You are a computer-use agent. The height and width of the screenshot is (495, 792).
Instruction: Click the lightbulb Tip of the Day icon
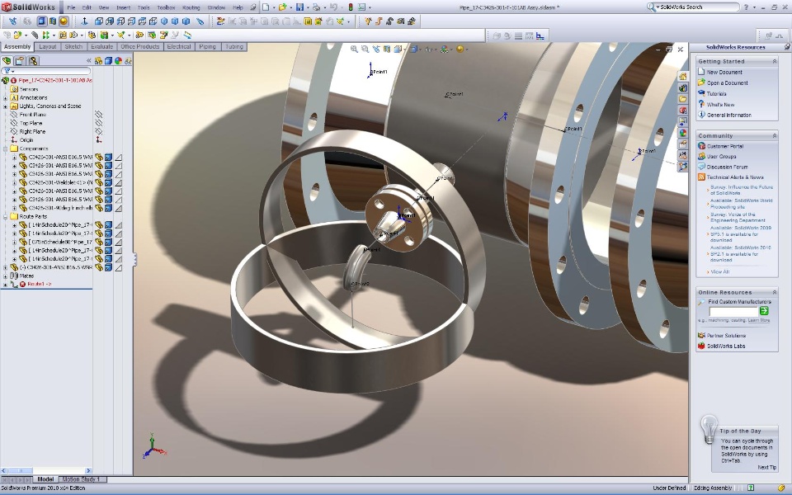click(x=709, y=427)
